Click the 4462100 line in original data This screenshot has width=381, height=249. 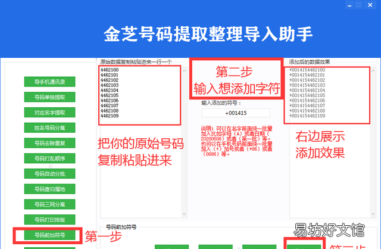(110, 70)
